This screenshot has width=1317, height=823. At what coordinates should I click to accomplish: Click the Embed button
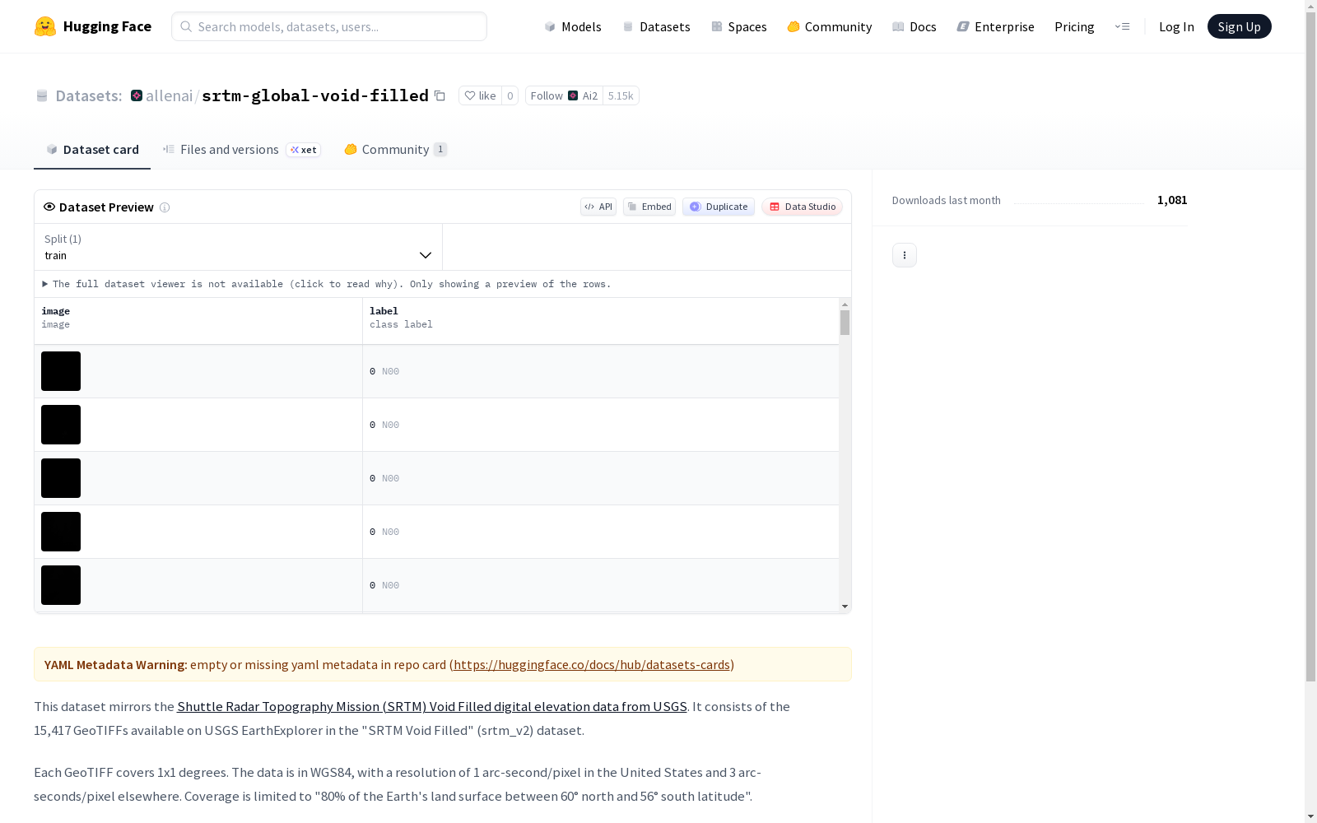coord(649,207)
